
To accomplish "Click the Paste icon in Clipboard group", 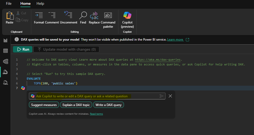I will pyautogui.click(x=10, y=17).
